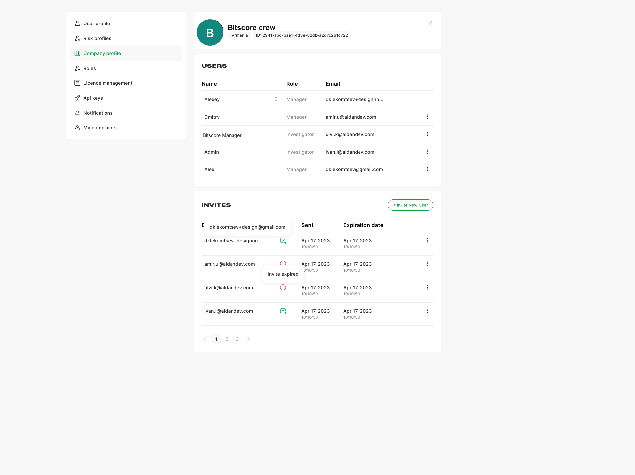Click invite email ulvi.k@aldandev.com
The height and width of the screenshot is (475, 635).
[229, 288]
